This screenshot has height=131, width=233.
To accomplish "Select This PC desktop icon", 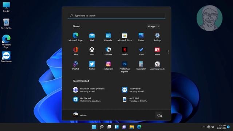I will [x=6, y=7].
